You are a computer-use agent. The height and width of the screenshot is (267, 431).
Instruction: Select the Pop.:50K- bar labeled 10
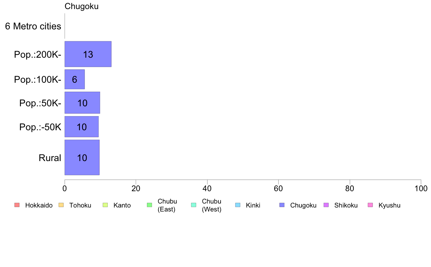click(82, 103)
